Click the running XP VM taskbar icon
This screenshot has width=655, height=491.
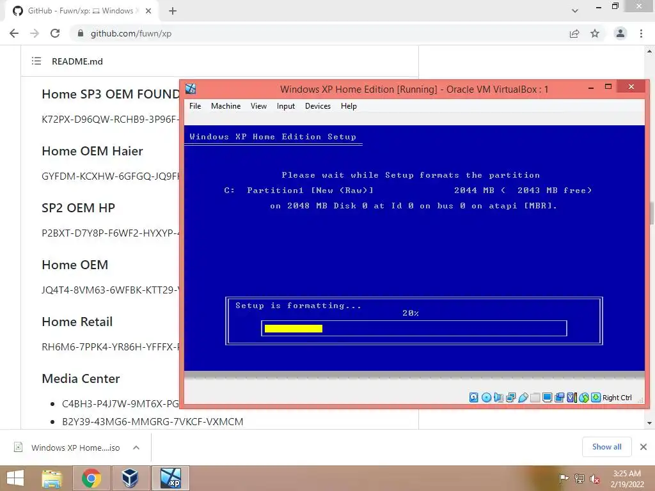tap(170, 478)
